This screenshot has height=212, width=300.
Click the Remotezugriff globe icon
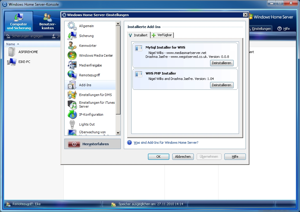72,75
